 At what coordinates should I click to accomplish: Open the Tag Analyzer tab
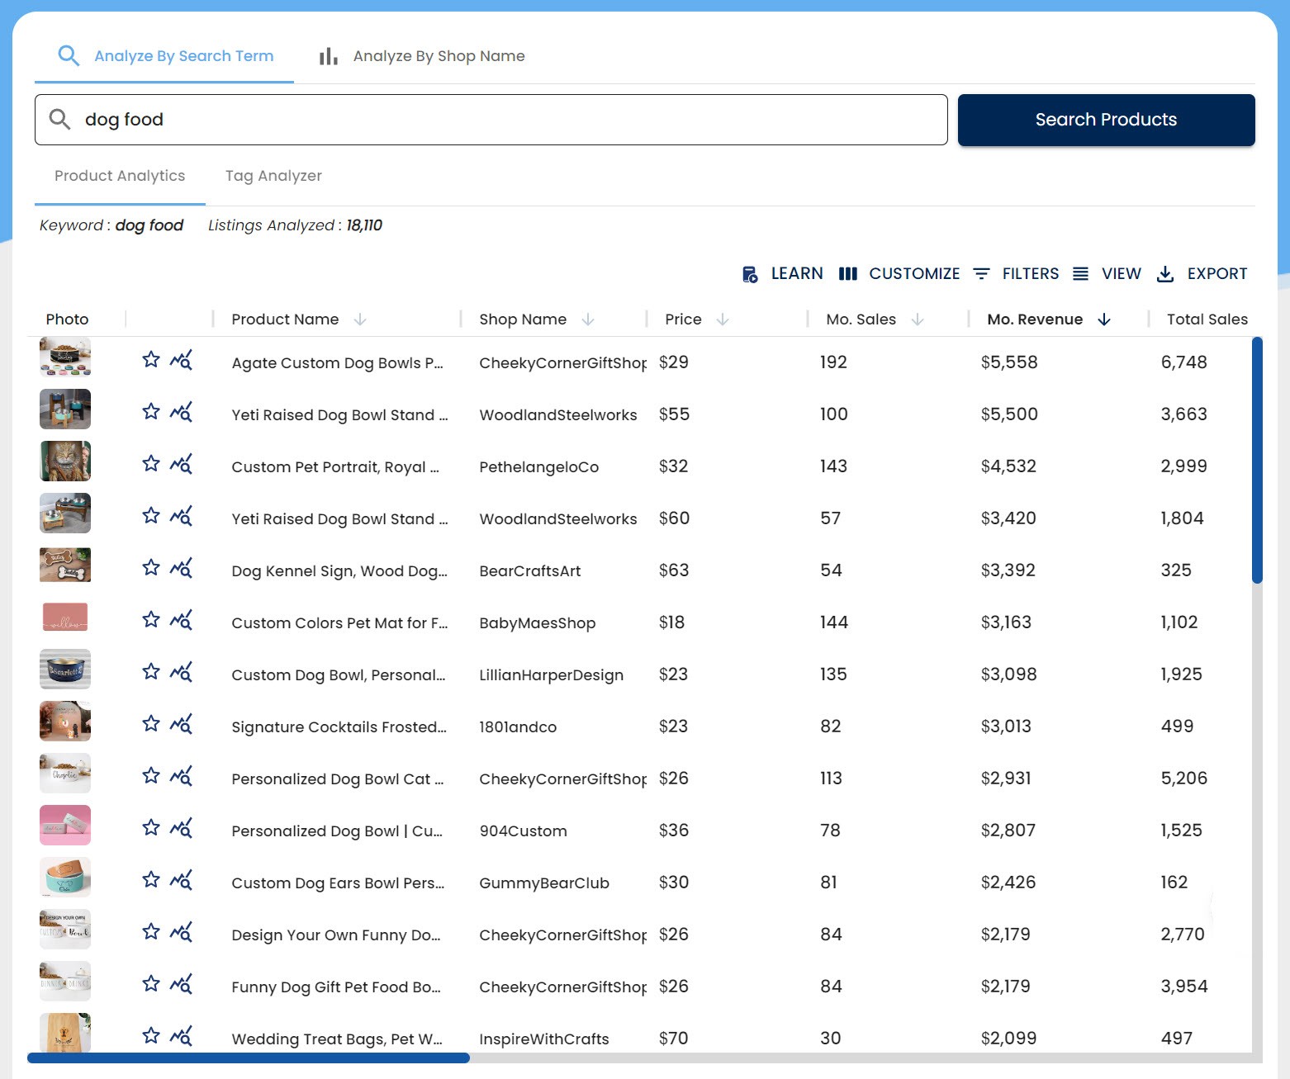click(x=273, y=176)
